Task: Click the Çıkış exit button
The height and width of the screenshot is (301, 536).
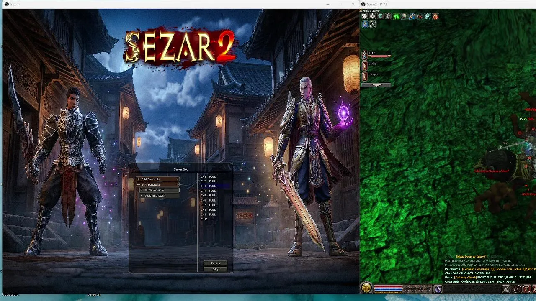Action: (x=215, y=269)
